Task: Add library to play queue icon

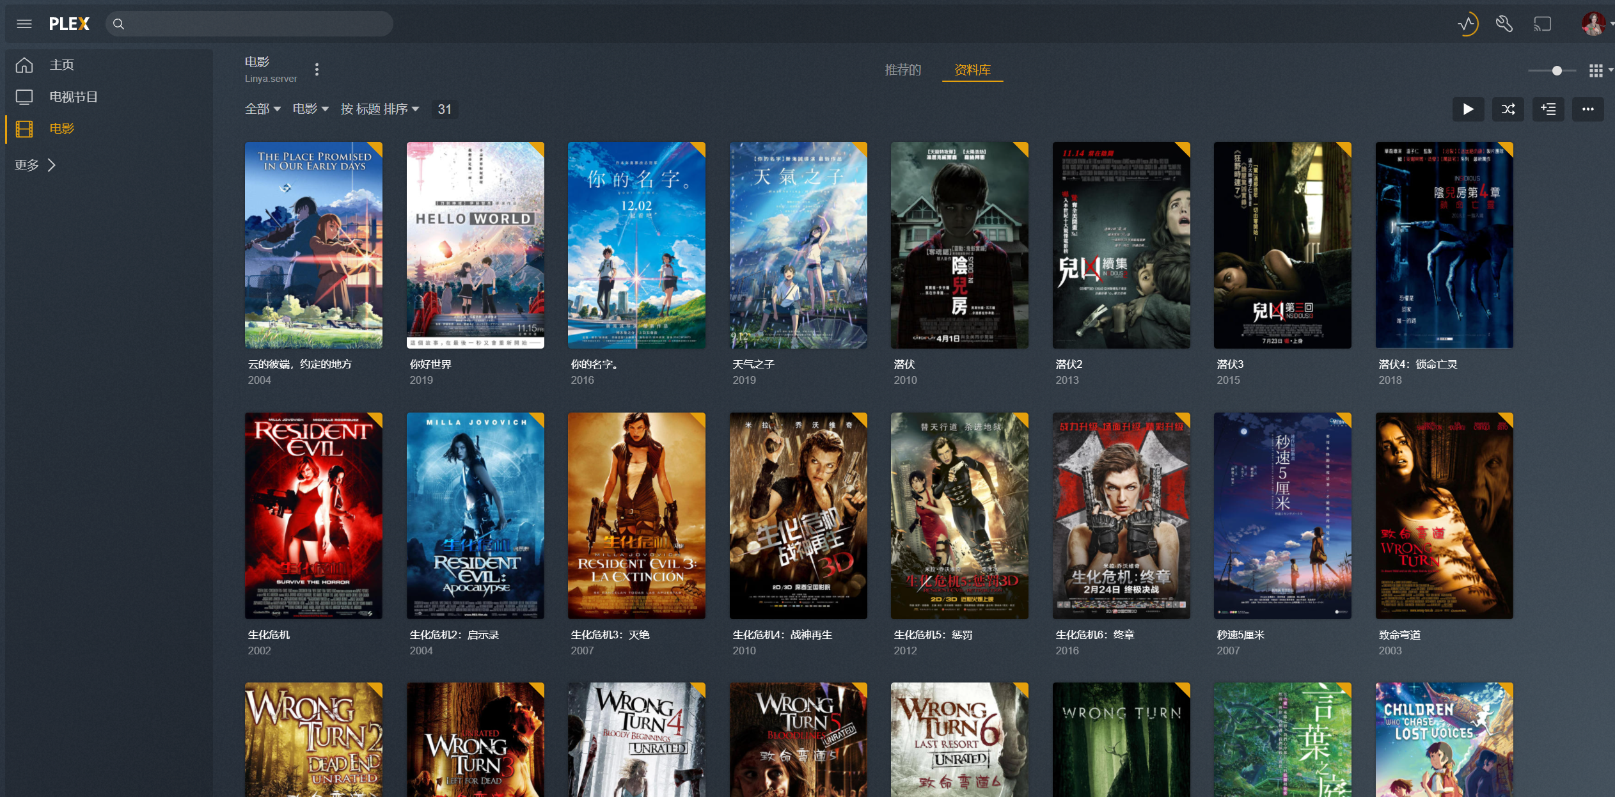Action: [x=1548, y=109]
